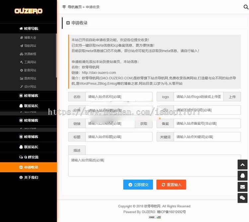
Task: Click the QQ penguin floating button
Action: [242, 176]
